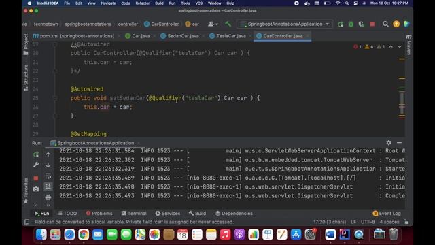This screenshot has width=435, height=245.
Task: Open Spotlight search in macOS menu bar
Action: coord(347,3)
